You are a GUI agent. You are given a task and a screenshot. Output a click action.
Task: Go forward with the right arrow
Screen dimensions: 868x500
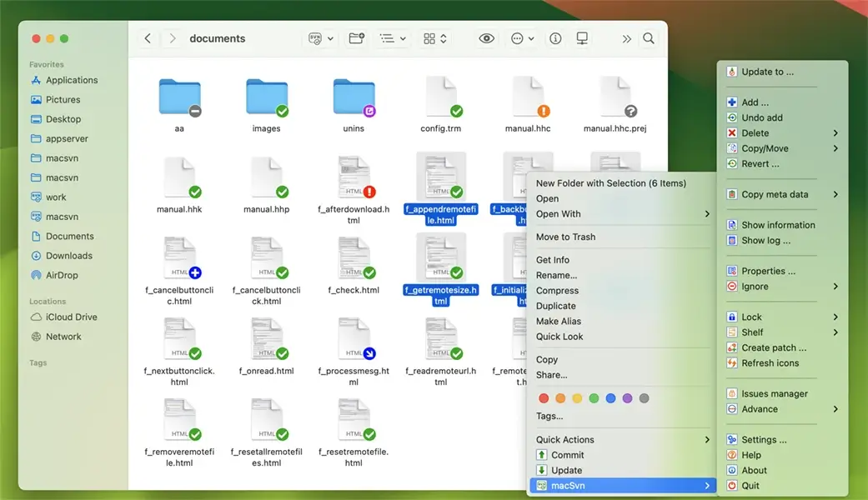point(173,38)
